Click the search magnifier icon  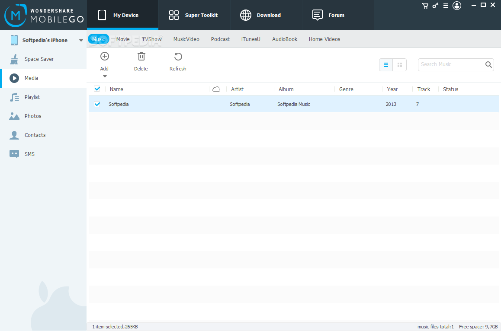coord(488,64)
